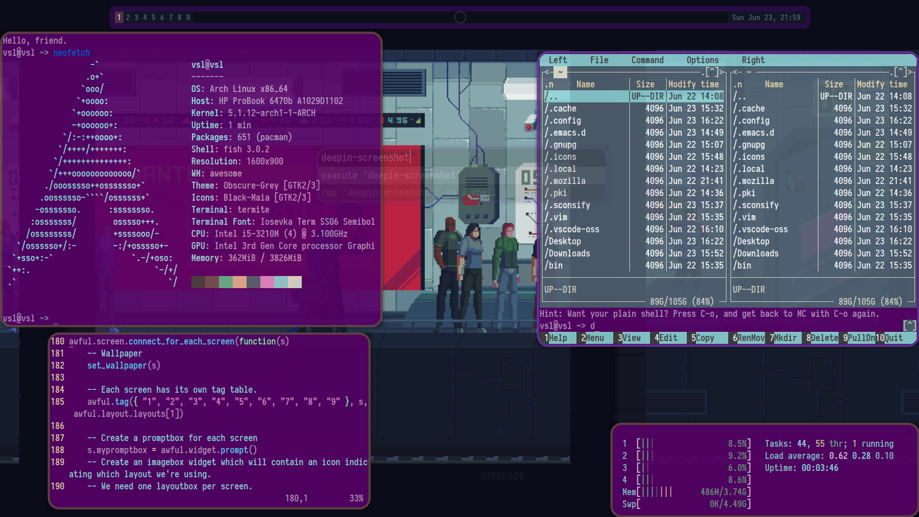Click the left panel '[^]' history dropdown
Viewport: 919px width, 517px height.
coord(712,72)
